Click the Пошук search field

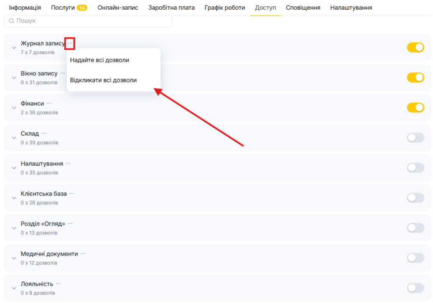point(88,21)
